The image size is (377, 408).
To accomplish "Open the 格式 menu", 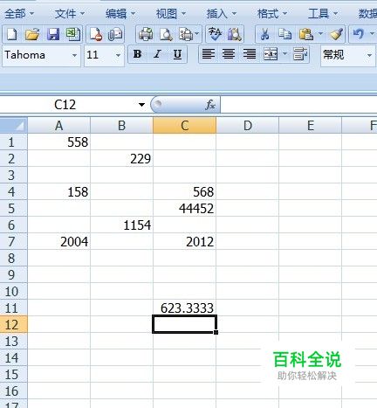I will point(272,14).
